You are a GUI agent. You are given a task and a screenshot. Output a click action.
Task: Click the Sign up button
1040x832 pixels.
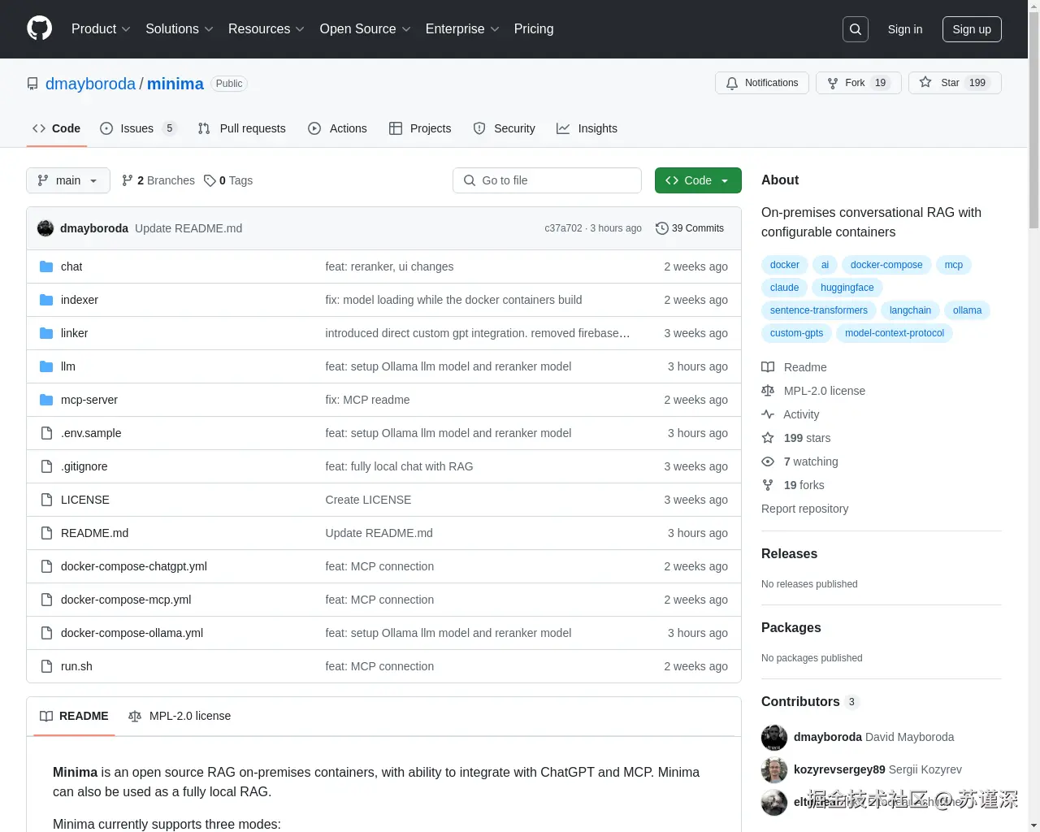click(972, 29)
